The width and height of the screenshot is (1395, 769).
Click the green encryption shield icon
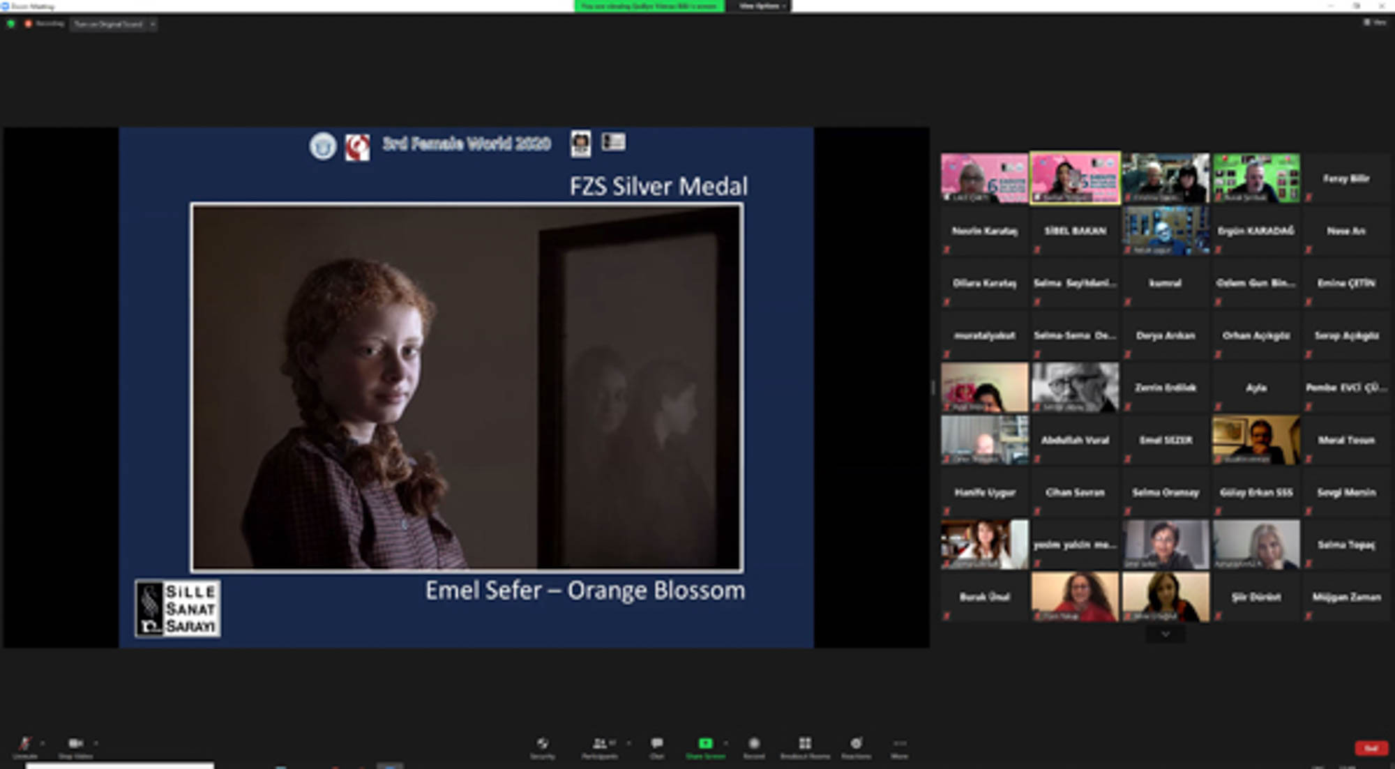click(10, 24)
